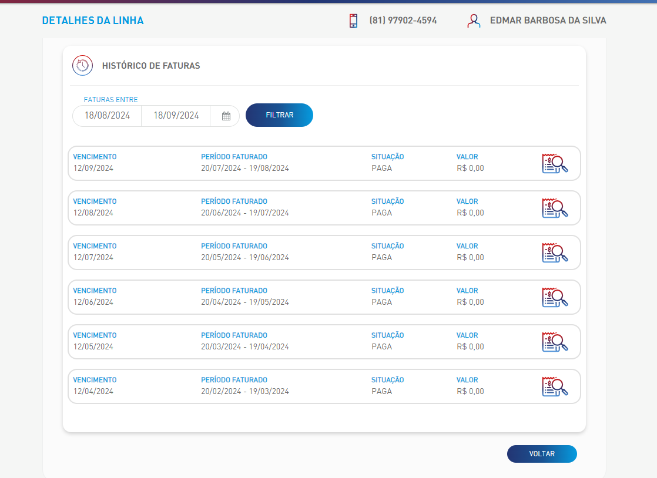The height and width of the screenshot is (478, 657).
Task: Open invoice details for 12/06/2024 due date
Action: [555, 297]
